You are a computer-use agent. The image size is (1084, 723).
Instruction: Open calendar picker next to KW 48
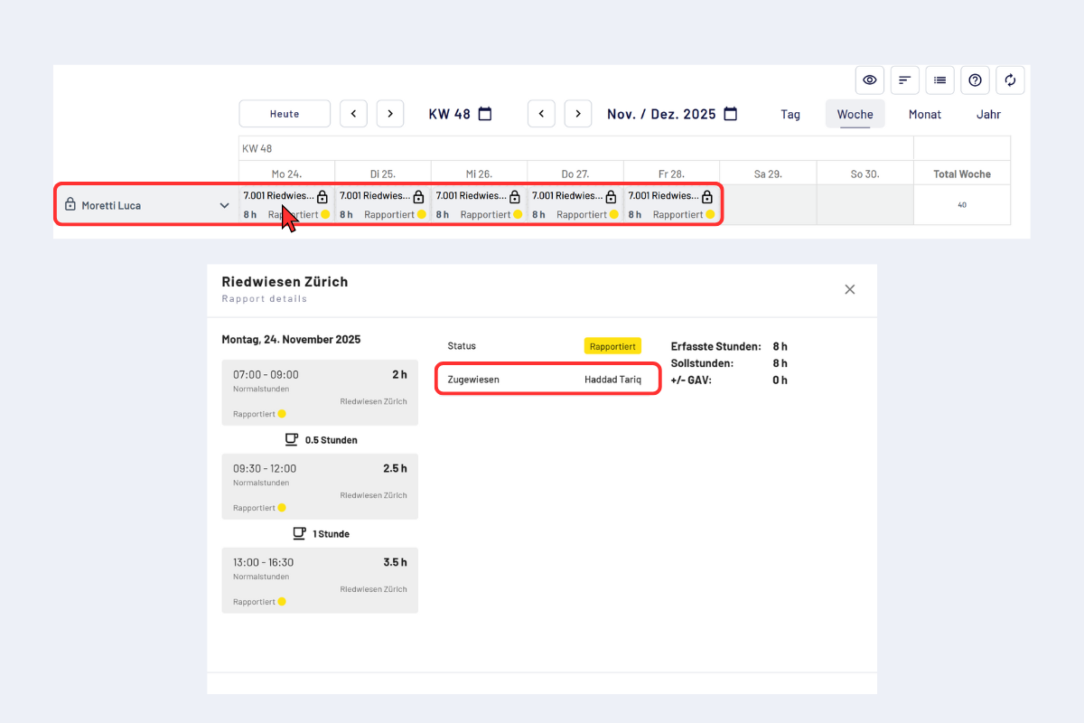[x=485, y=114]
